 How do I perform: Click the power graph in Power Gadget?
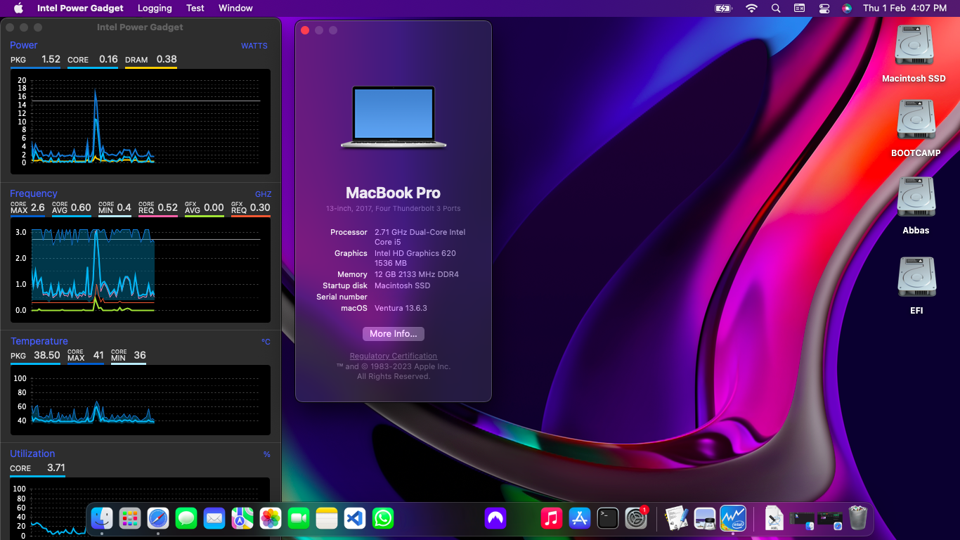click(x=141, y=122)
